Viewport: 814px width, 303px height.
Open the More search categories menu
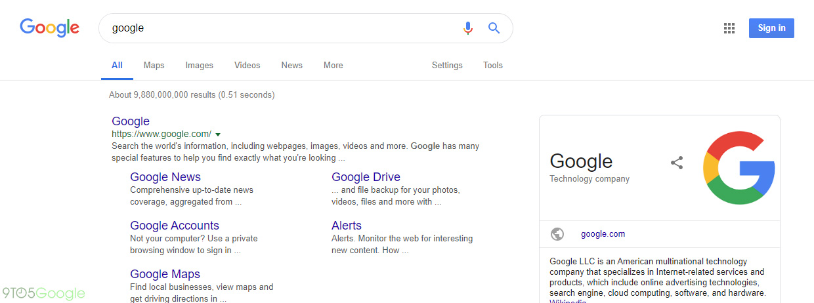click(x=333, y=66)
